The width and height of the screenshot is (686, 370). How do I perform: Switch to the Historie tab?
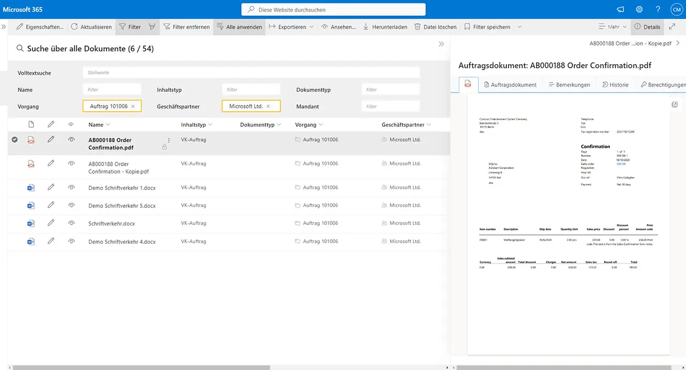[615, 84]
